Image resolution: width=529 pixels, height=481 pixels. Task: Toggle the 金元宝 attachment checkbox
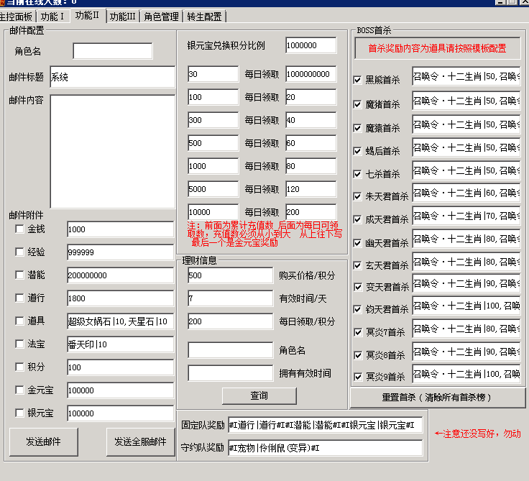click(19, 390)
